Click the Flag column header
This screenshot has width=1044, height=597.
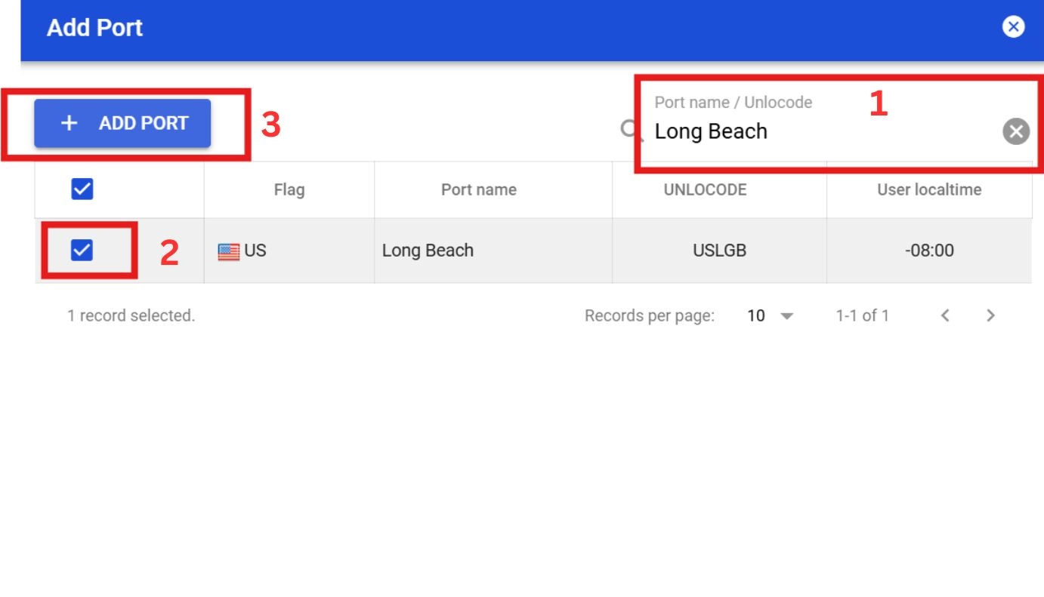pyautogui.click(x=289, y=189)
